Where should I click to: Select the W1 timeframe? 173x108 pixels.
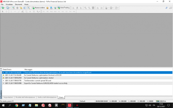[70, 12]
